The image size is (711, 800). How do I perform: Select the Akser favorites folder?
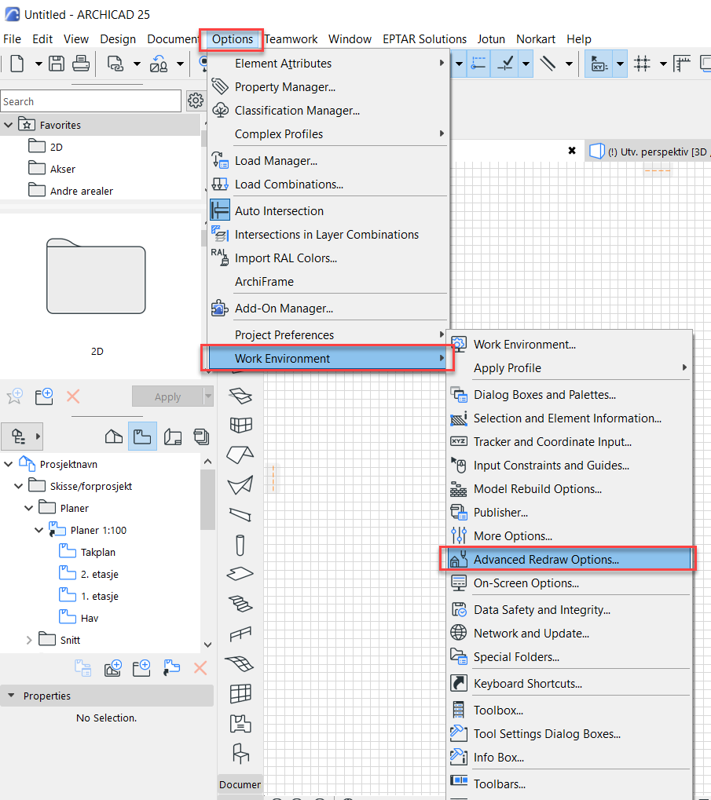pos(62,169)
